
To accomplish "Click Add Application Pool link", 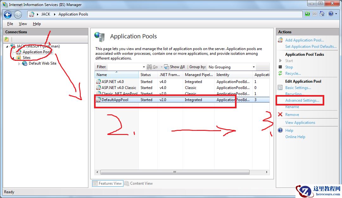I will point(305,40).
